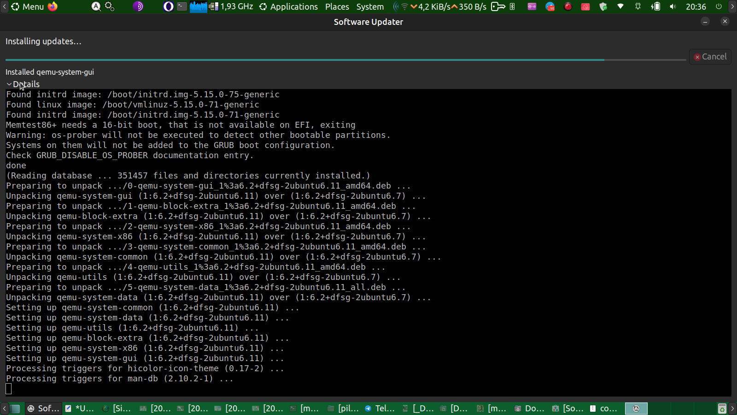Open the dark crescent circle app icon

coord(169,6)
